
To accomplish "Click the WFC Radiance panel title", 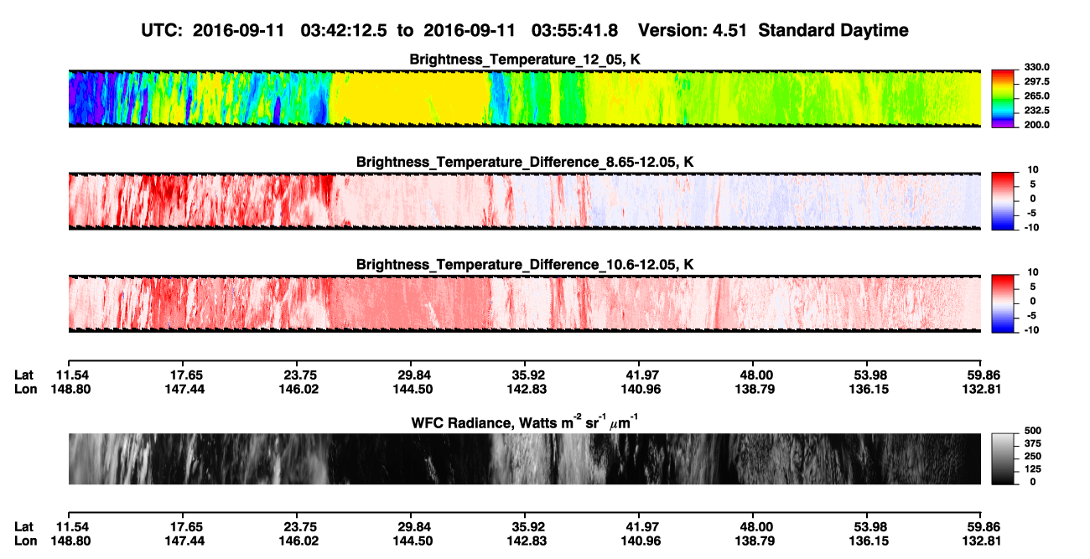I will click(x=525, y=422).
